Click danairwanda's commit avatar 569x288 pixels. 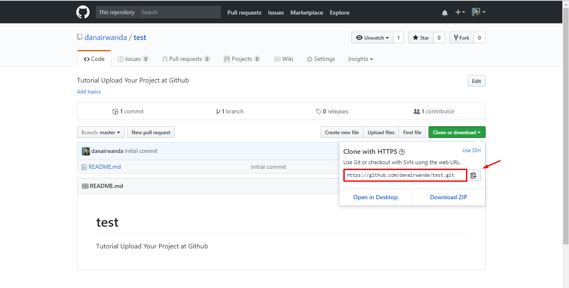pos(86,151)
